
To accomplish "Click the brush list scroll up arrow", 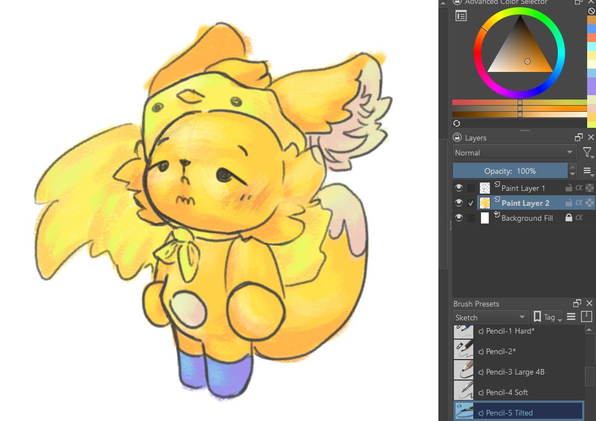I will [589, 330].
